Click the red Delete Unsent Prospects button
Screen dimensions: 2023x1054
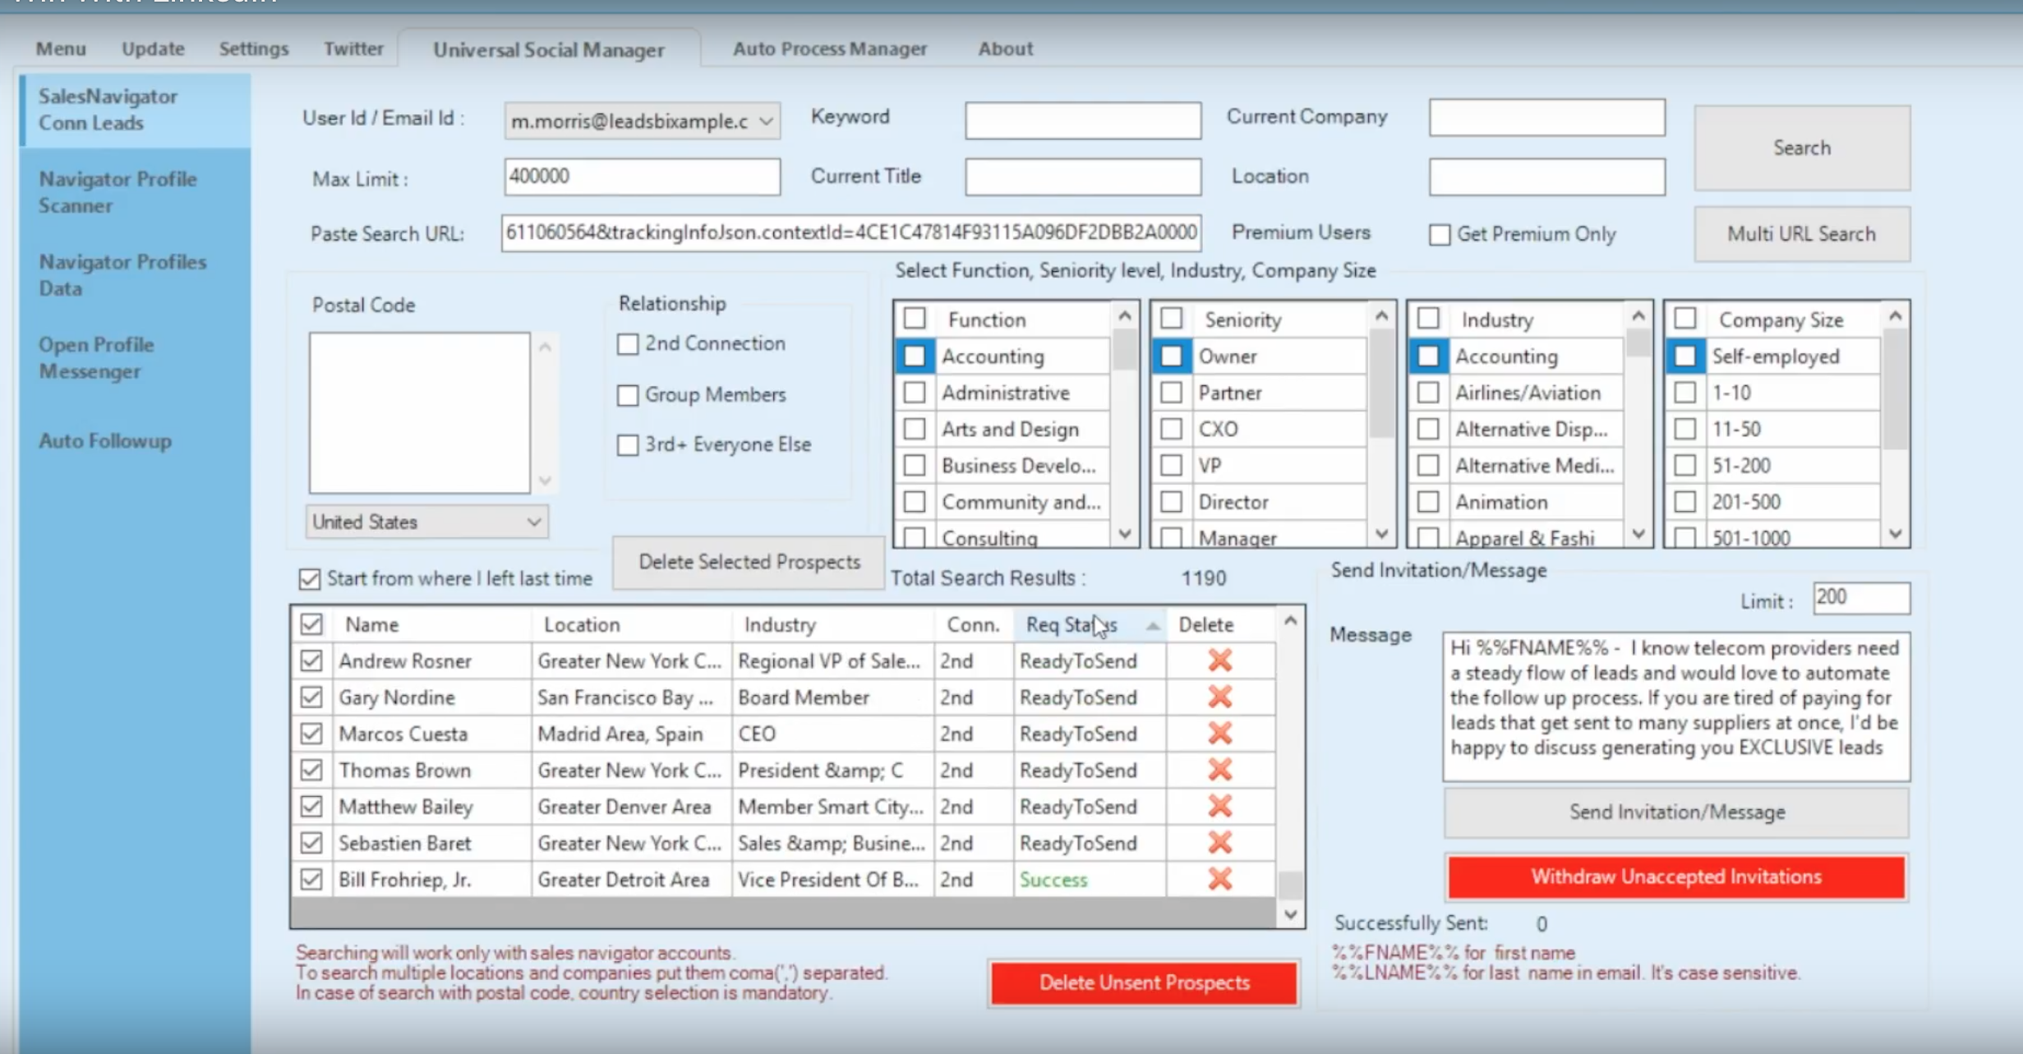[x=1144, y=983]
